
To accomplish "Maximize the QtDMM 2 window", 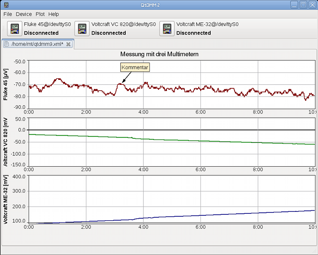I will pyautogui.click(x=303, y=5).
